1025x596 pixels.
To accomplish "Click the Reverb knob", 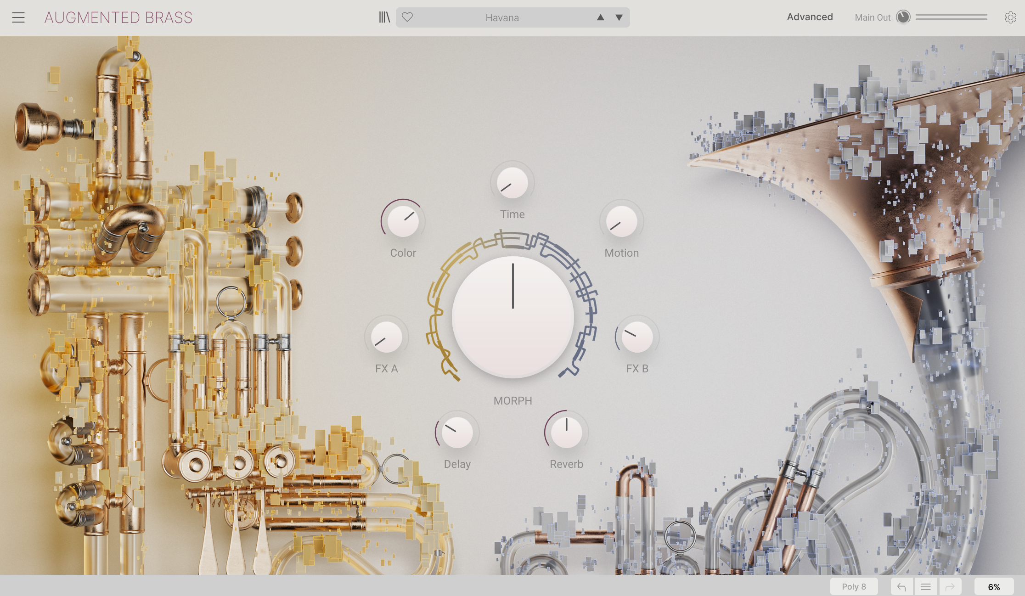I will click(566, 433).
